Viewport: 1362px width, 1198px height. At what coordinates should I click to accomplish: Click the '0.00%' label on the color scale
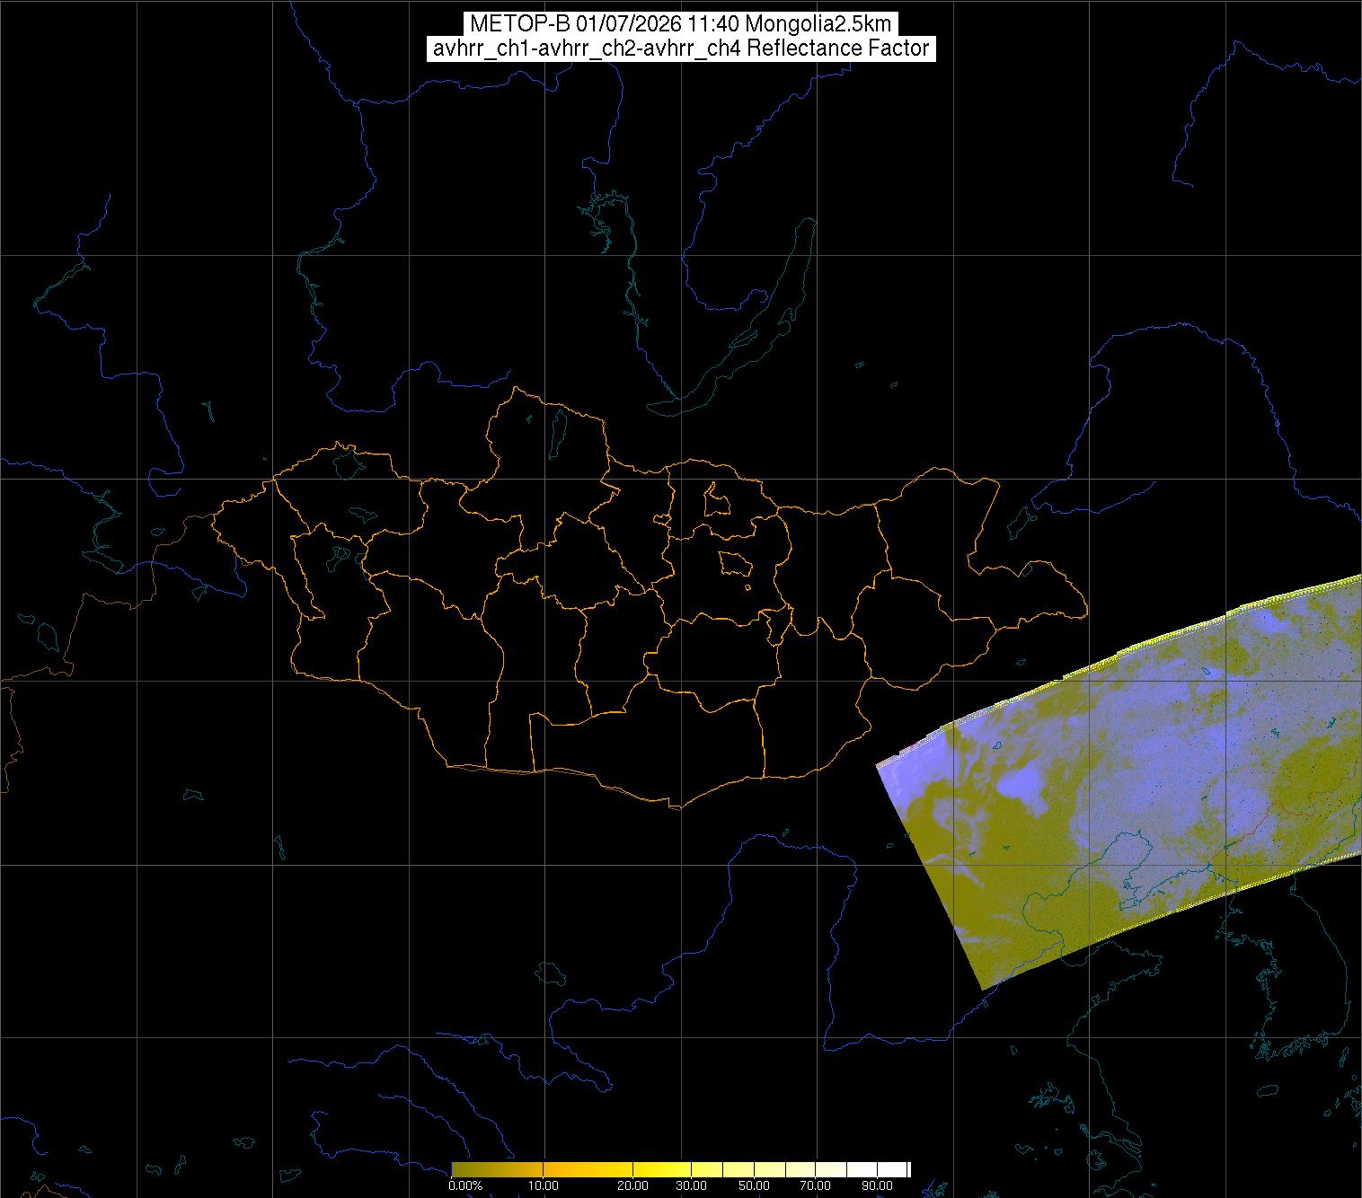point(465,1185)
